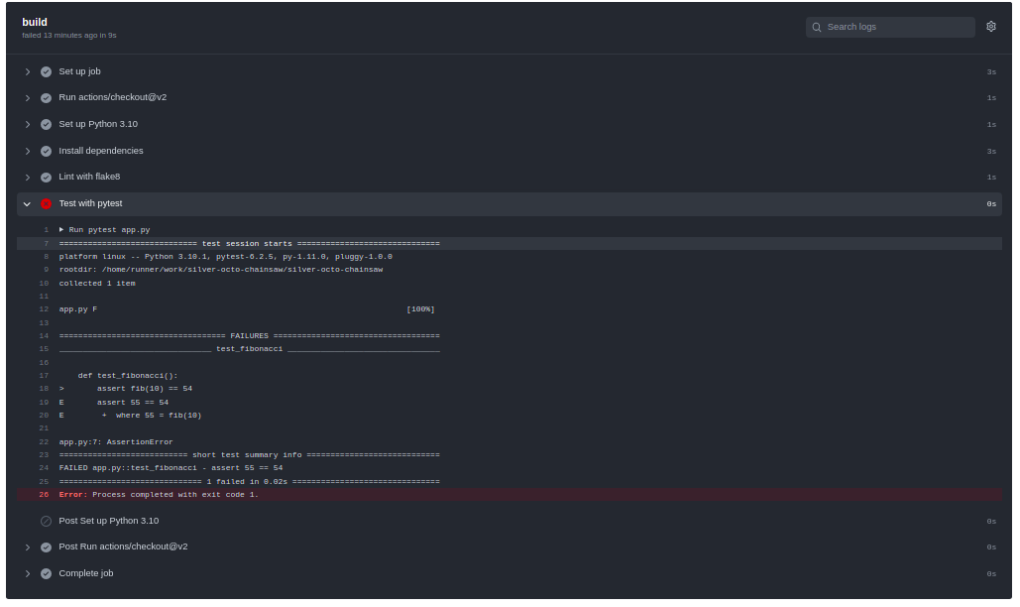Viewport: 1020px width, 607px height.
Task: Click the Install dependencies success checkmark
Action: point(46,151)
